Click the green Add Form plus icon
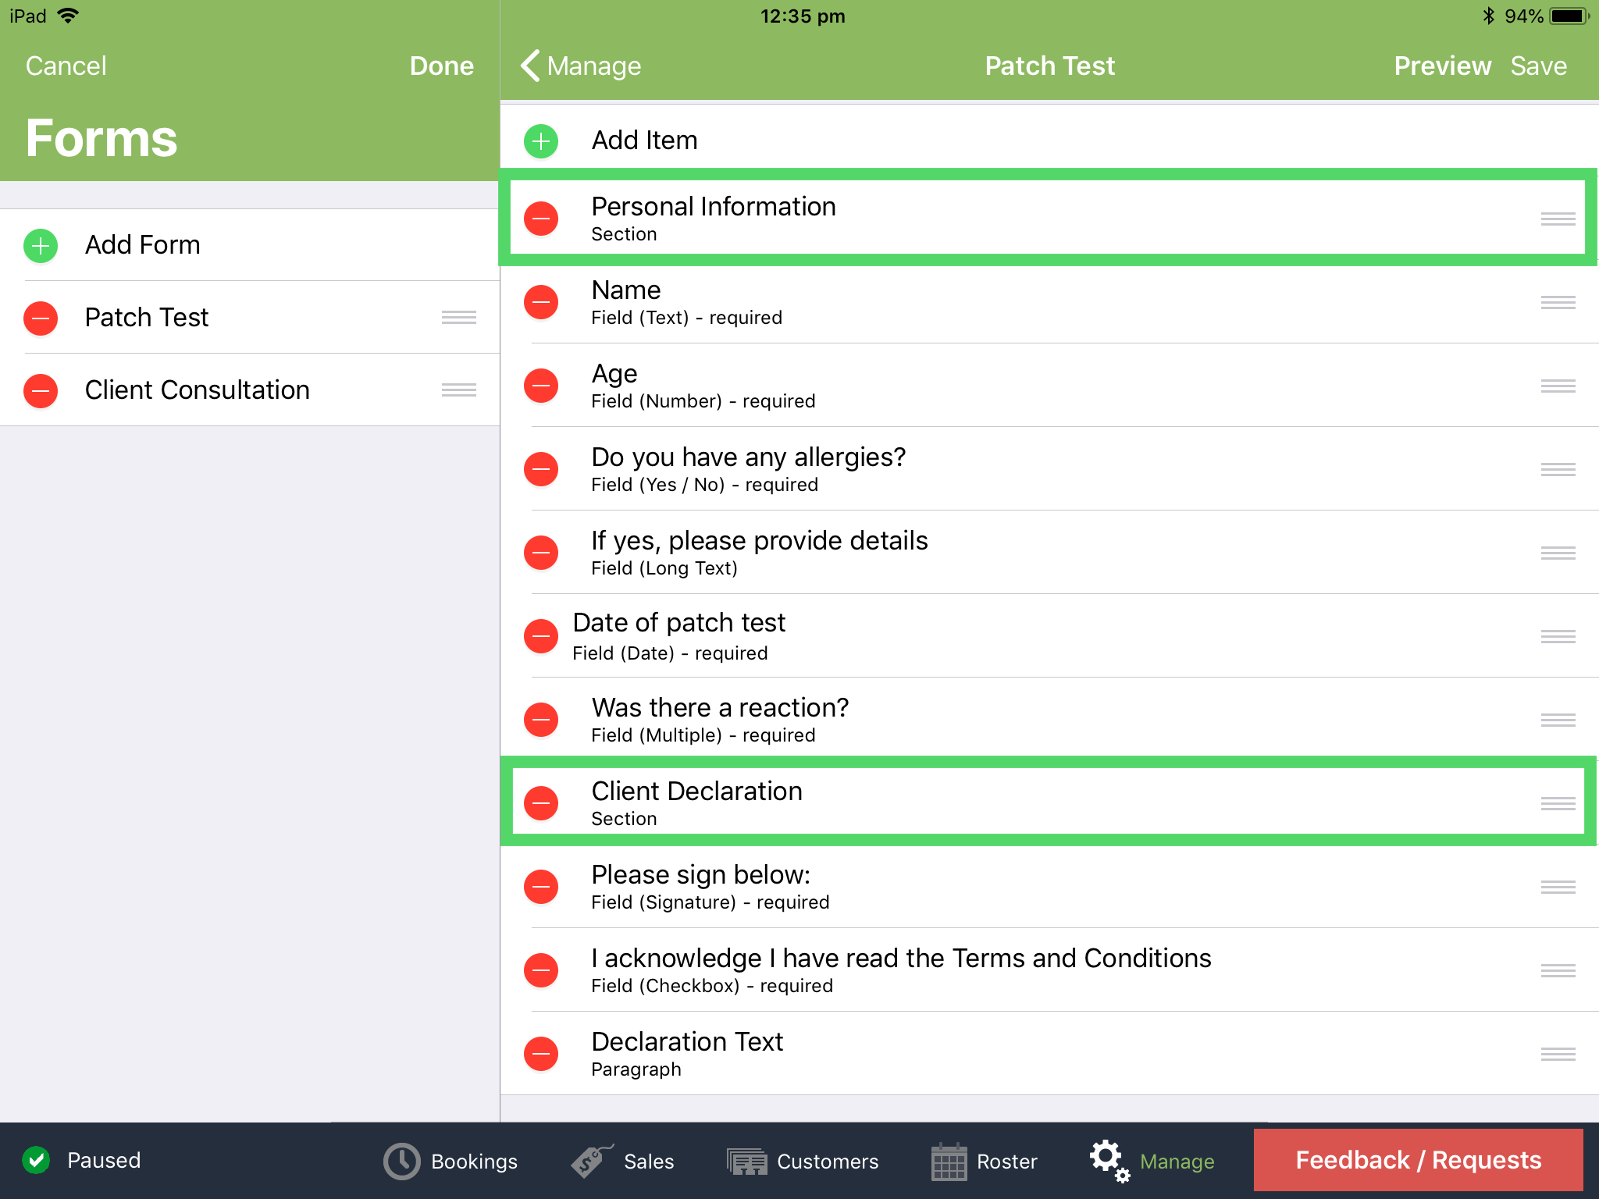 click(x=40, y=245)
